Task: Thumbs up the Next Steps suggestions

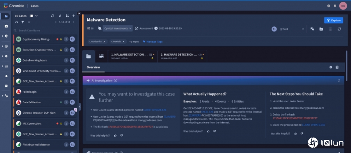Action: pos(296,134)
